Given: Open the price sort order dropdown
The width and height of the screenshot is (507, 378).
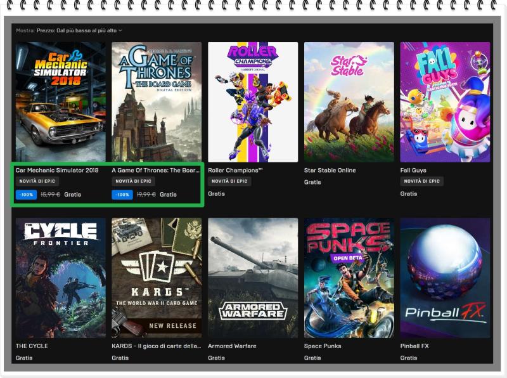Looking at the screenshot, I should tap(89, 30).
